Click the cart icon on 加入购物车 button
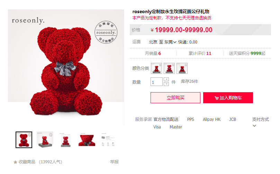Image resolution: width=280 pixels, height=174 pixels. point(217,98)
